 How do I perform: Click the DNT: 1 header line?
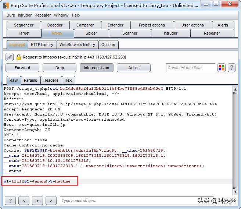[x=11, y=135]
